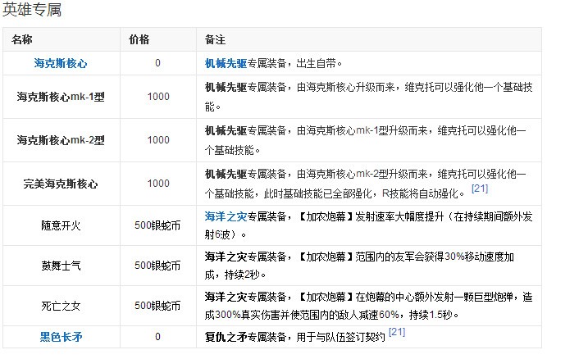
Task: Select the 鼓舞士气 name cell
Action: coord(61,266)
